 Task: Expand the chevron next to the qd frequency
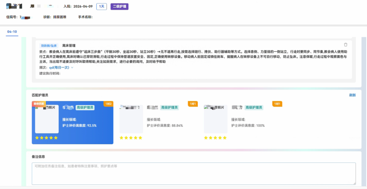point(72,68)
